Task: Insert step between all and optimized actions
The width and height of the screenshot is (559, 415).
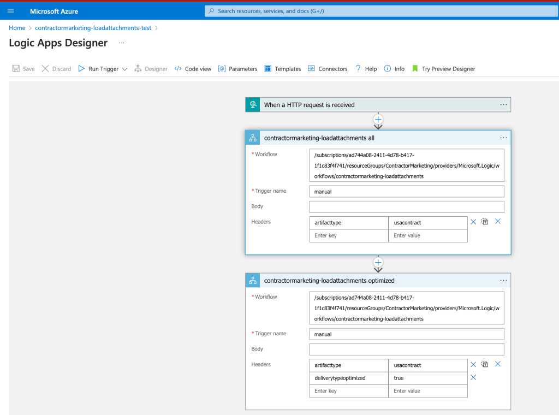Action: pos(378,263)
